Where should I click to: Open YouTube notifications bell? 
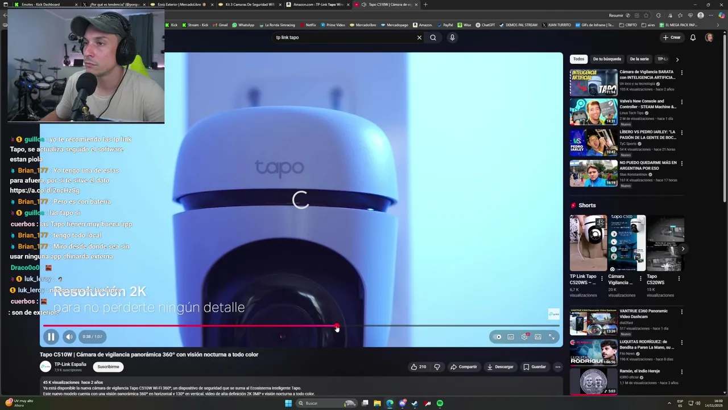point(693,38)
